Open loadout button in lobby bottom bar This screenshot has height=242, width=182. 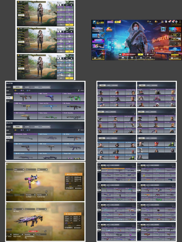(x=123, y=58)
